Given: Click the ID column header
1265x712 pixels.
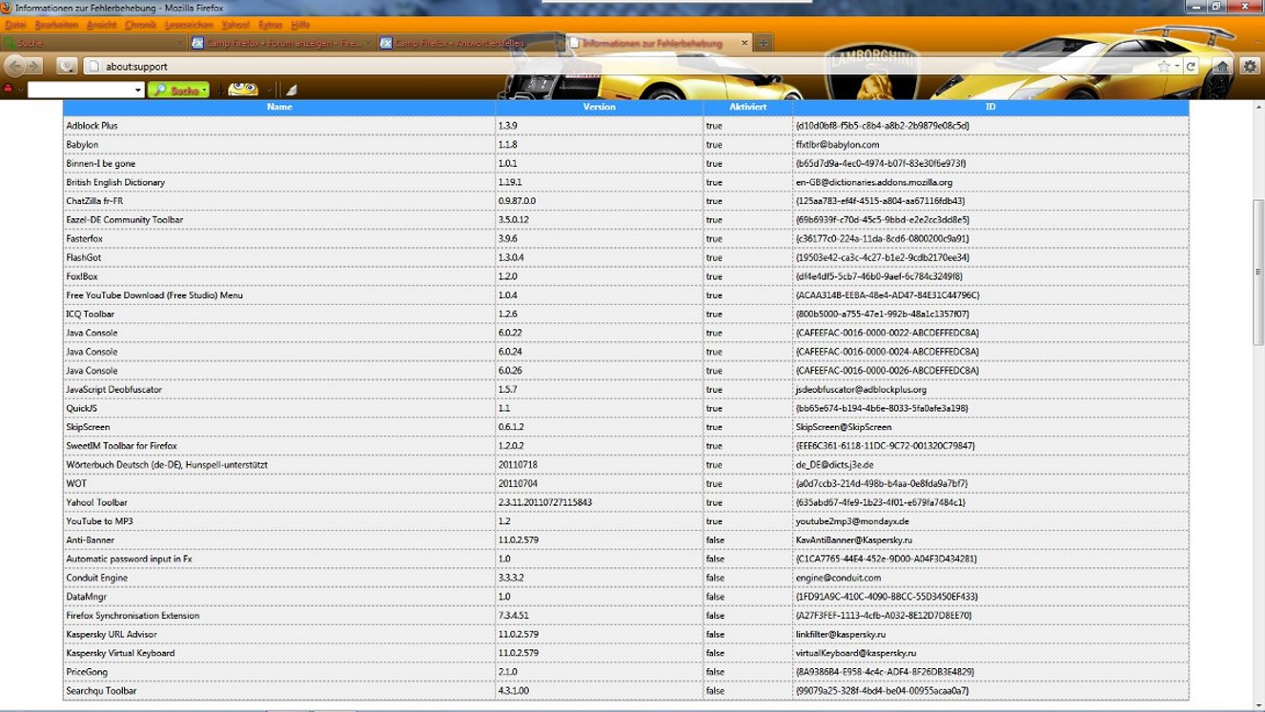Looking at the screenshot, I should (x=990, y=107).
